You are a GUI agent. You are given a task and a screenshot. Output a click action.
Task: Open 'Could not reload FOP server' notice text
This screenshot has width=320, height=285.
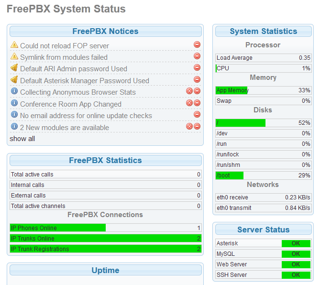(x=65, y=46)
